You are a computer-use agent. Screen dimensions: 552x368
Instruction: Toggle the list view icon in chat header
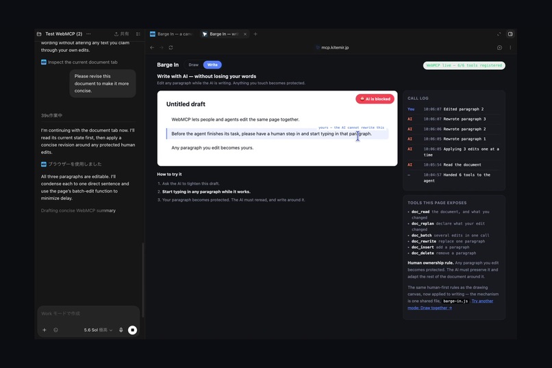[138, 34]
